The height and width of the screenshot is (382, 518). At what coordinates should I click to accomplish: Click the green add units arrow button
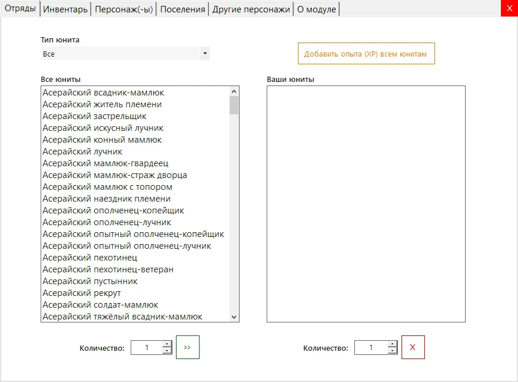click(x=188, y=347)
